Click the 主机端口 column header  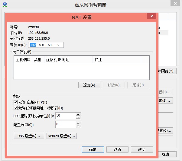point(23,60)
